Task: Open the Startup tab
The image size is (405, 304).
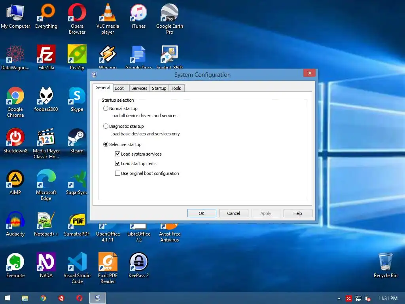Action: tap(159, 88)
